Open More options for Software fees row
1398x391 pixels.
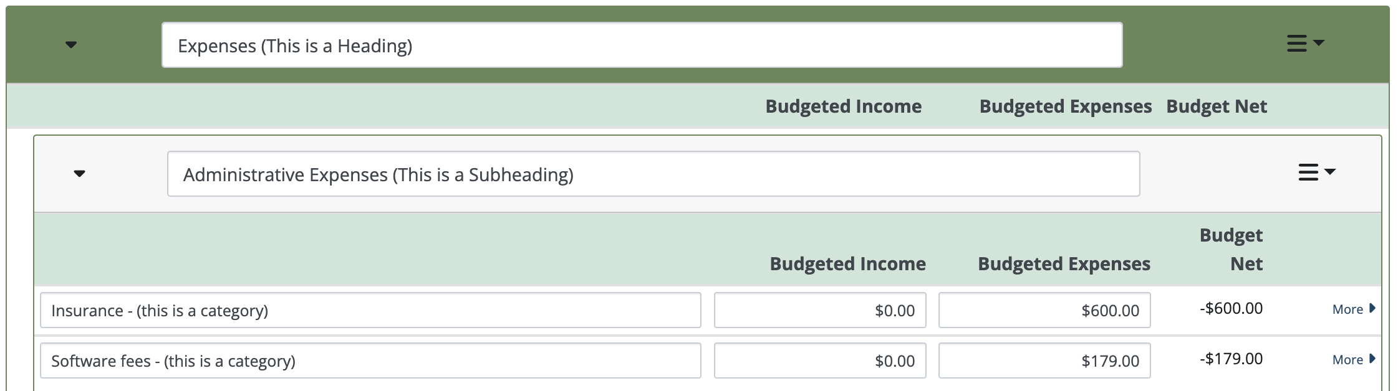point(1354,359)
